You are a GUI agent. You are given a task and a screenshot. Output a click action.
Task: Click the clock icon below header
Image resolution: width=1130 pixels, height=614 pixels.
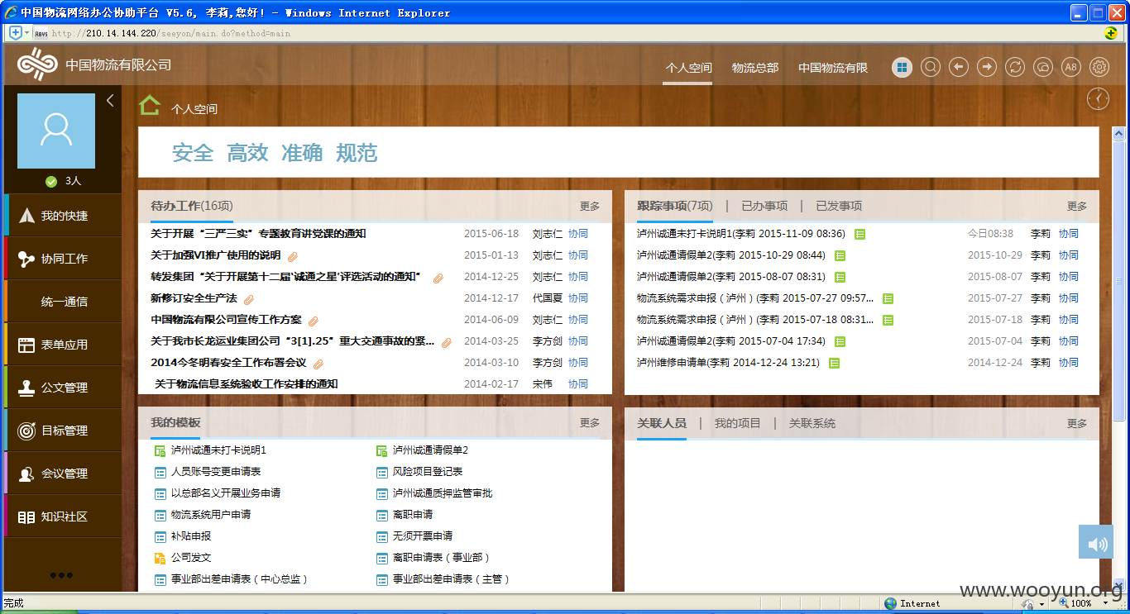pyautogui.click(x=1098, y=98)
